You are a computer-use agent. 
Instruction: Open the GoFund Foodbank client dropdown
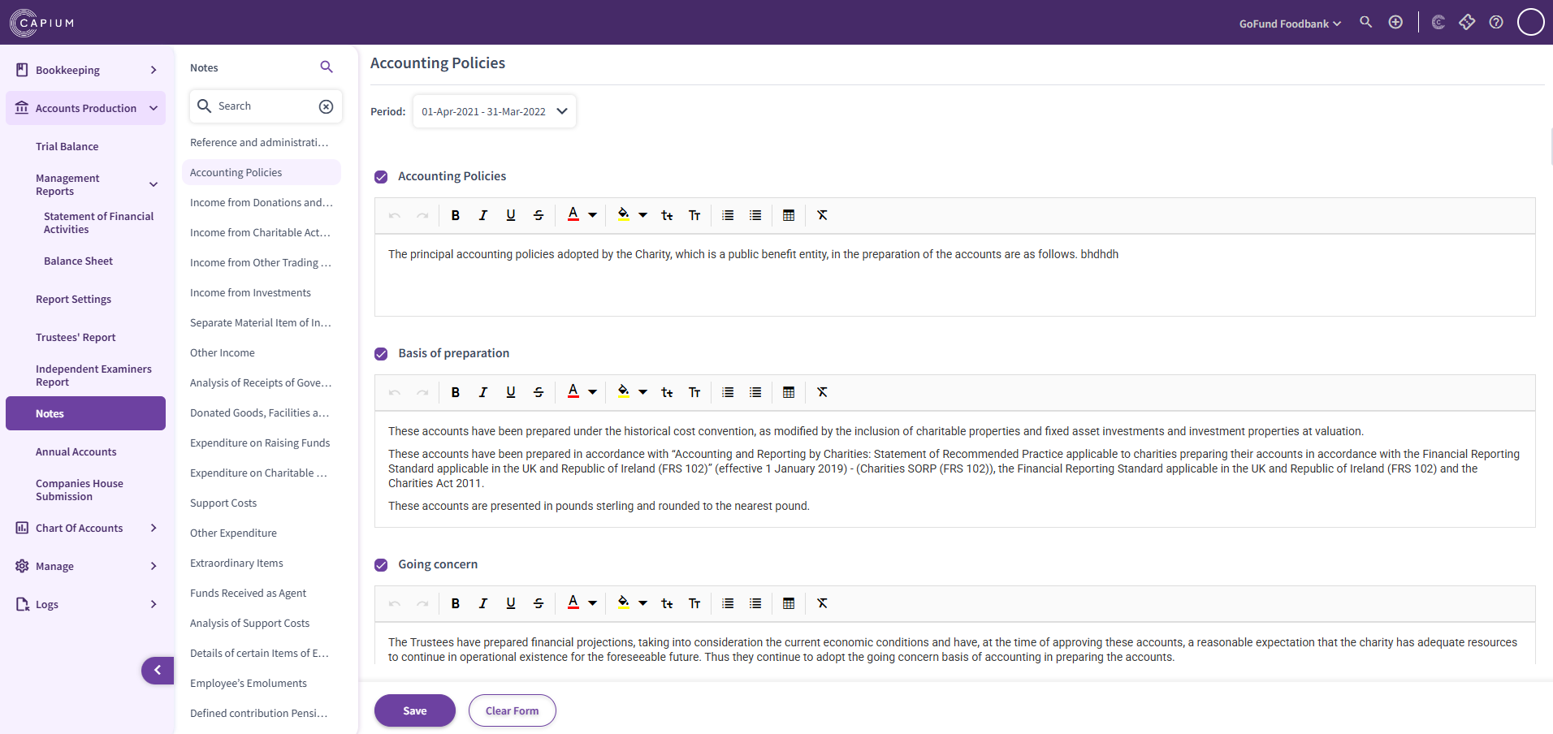(1290, 24)
